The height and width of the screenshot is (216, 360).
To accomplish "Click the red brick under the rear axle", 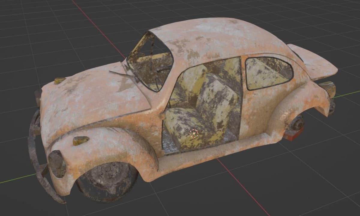I will [x=293, y=134].
